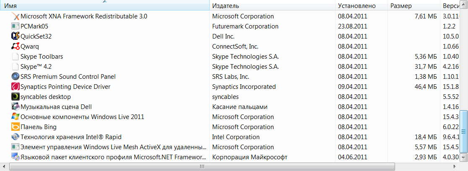Click the vertical scrollbar down arrow
Viewport: 468px width, 171px height.
pos(463,159)
